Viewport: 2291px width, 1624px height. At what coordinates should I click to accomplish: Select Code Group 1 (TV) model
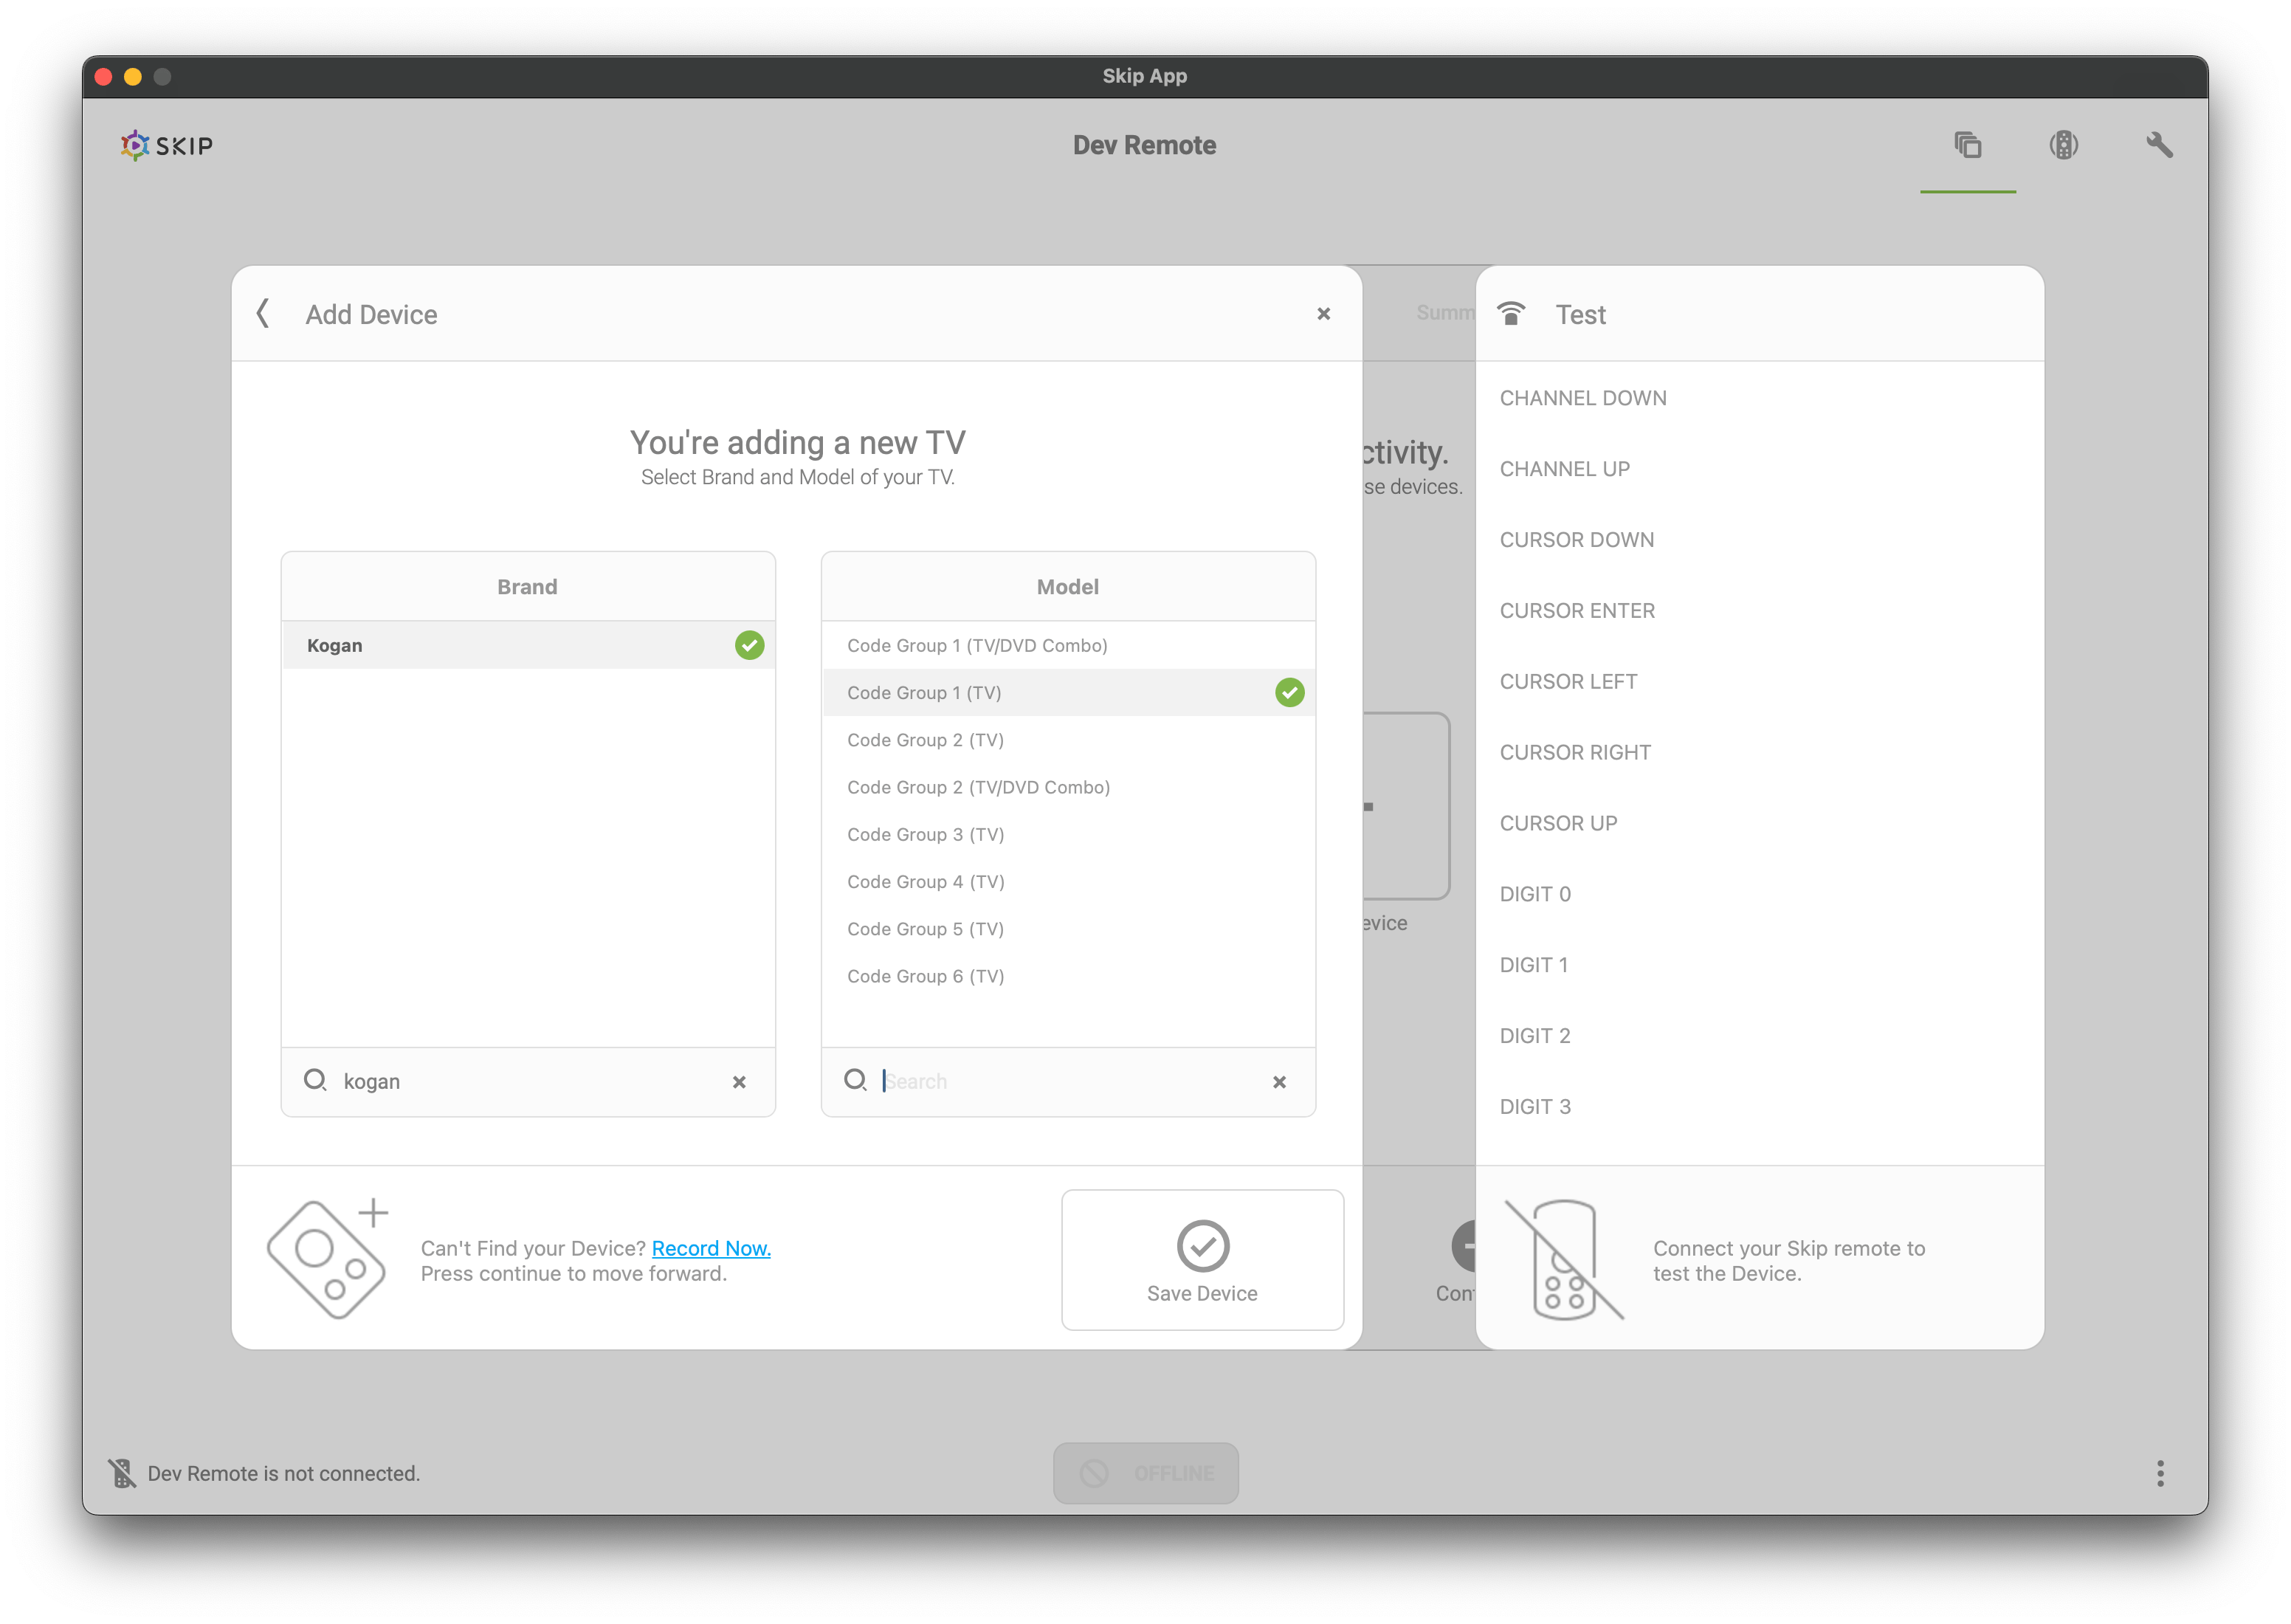(1067, 693)
